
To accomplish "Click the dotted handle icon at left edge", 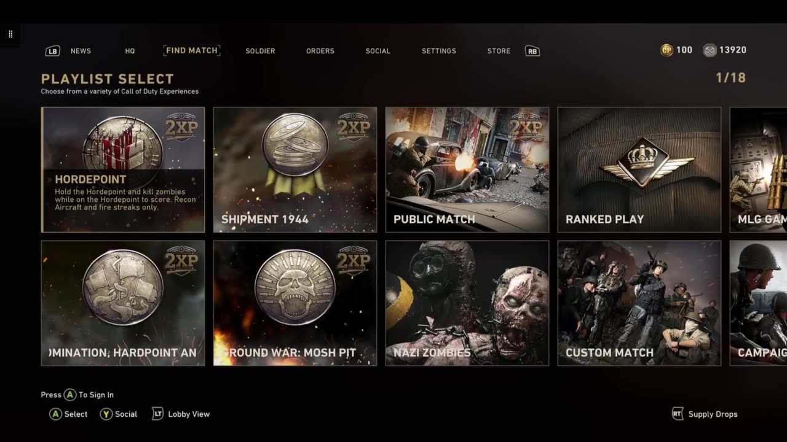I will click(10, 34).
